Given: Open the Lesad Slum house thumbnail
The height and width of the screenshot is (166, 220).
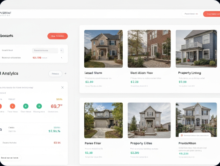Looking at the screenshot, I should click(103, 49).
